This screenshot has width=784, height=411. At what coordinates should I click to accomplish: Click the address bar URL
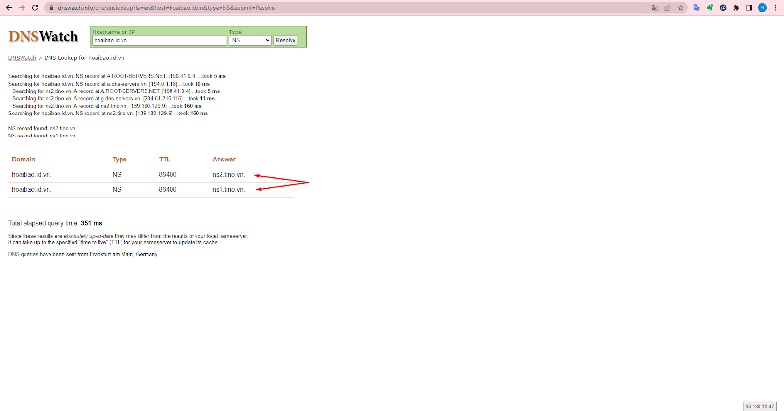[166, 8]
